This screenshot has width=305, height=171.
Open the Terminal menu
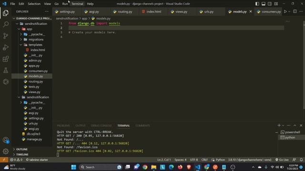click(x=77, y=4)
